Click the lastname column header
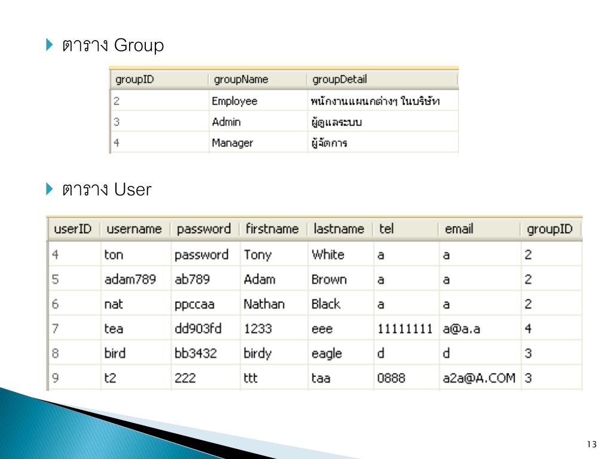The height and width of the screenshot is (459, 612). [340, 229]
